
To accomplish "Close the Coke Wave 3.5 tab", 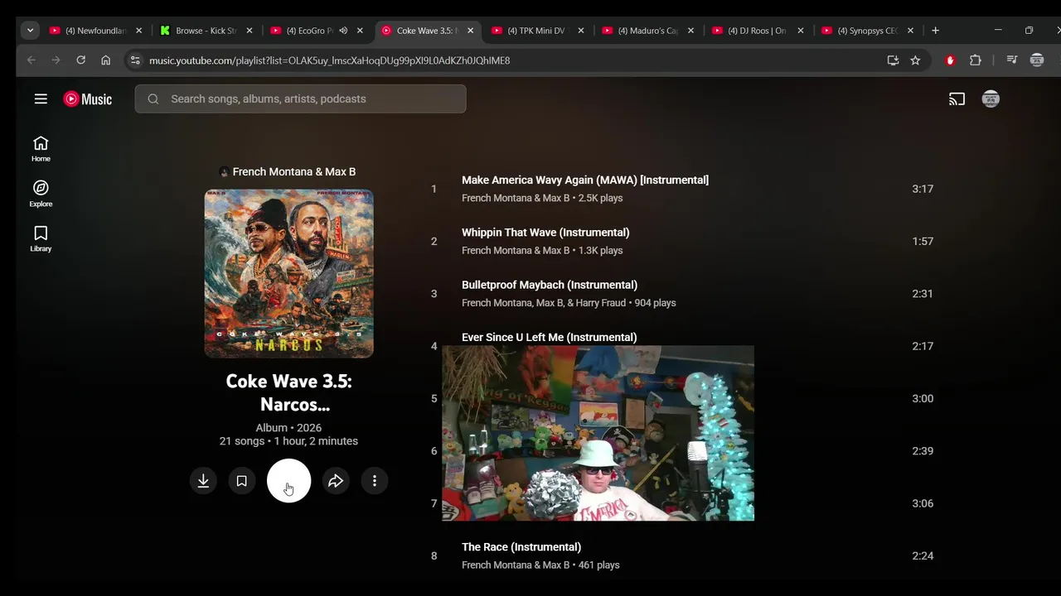I will (x=470, y=31).
